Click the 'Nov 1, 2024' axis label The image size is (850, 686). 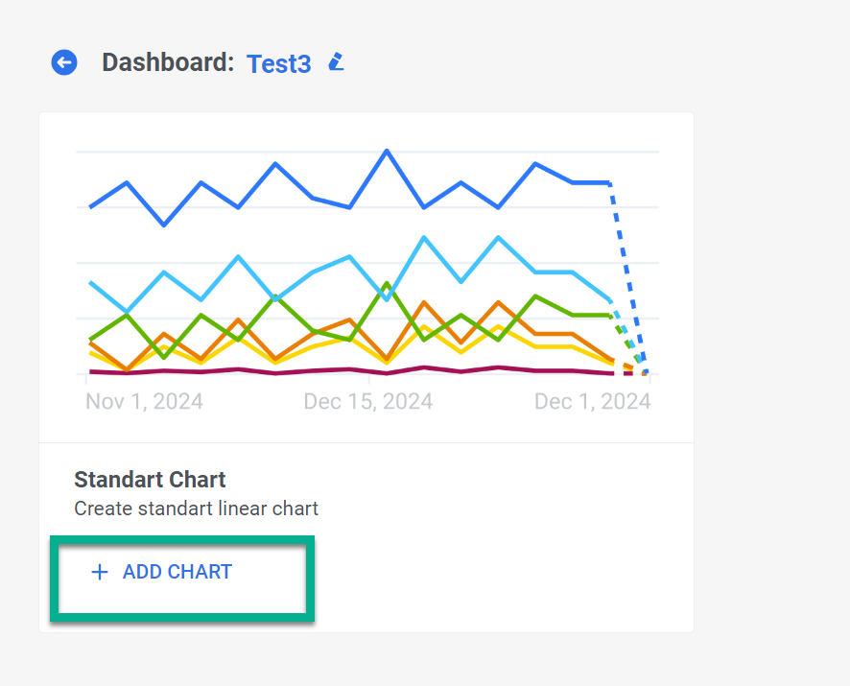(x=144, y=401)
